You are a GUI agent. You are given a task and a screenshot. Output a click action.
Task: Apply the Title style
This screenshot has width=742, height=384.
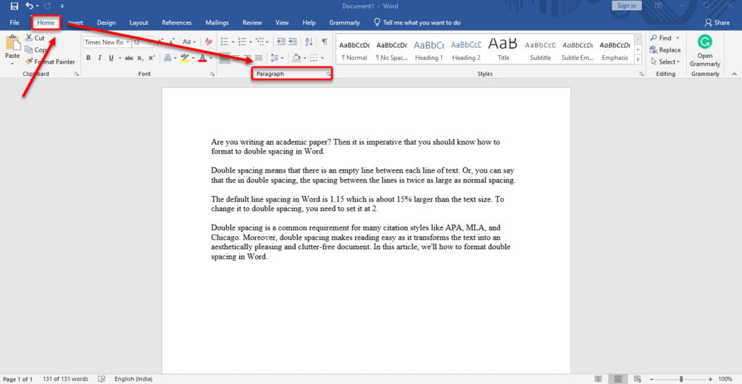503,50
